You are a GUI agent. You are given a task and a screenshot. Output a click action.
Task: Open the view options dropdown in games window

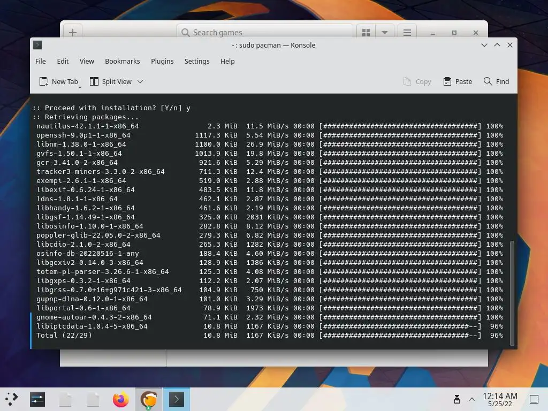pyautogui.click(x=385, y=33)
